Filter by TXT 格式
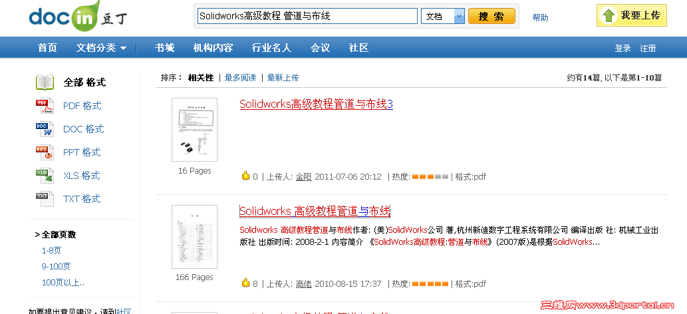The height and width of the screenshot is (314, 687). click(82, 199)
